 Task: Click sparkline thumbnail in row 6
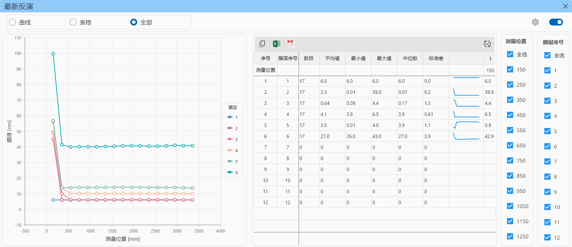tap(466, 136)
